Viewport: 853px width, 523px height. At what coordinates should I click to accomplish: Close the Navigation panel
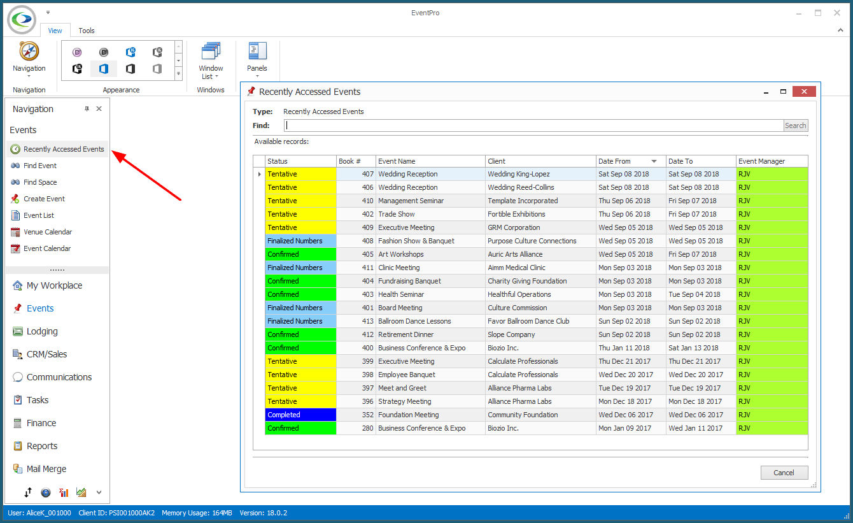coord(99,109)
